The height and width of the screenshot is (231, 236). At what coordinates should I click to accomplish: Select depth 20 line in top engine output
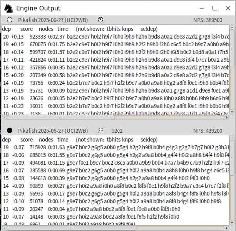[115, 37]
